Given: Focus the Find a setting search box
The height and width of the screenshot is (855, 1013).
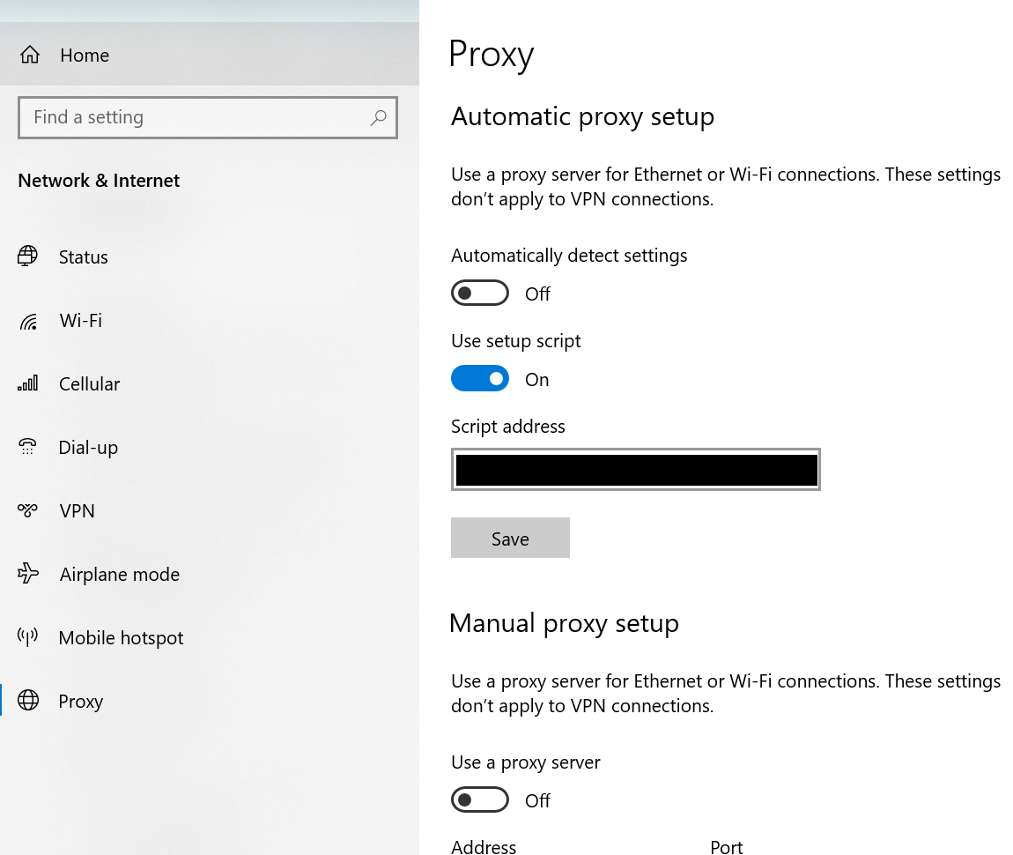Looking at the screenshot, I should click(194, 117).
